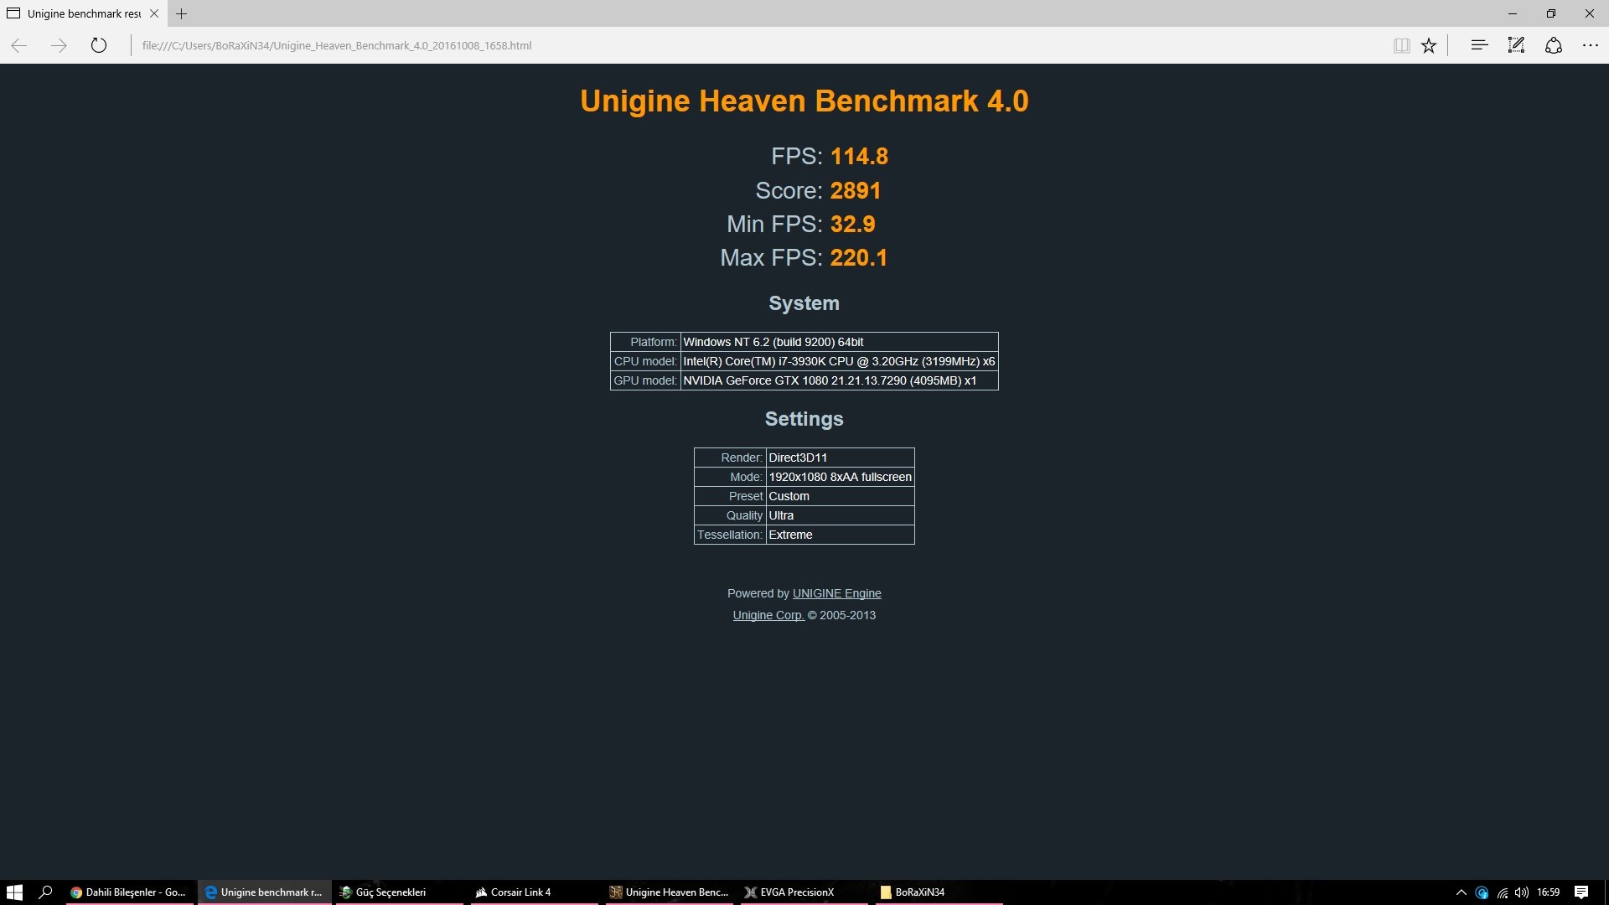Screen dimensions: 1609x905
Task: Click the 16:59 taskbar clock
Action: point(1548,892)
